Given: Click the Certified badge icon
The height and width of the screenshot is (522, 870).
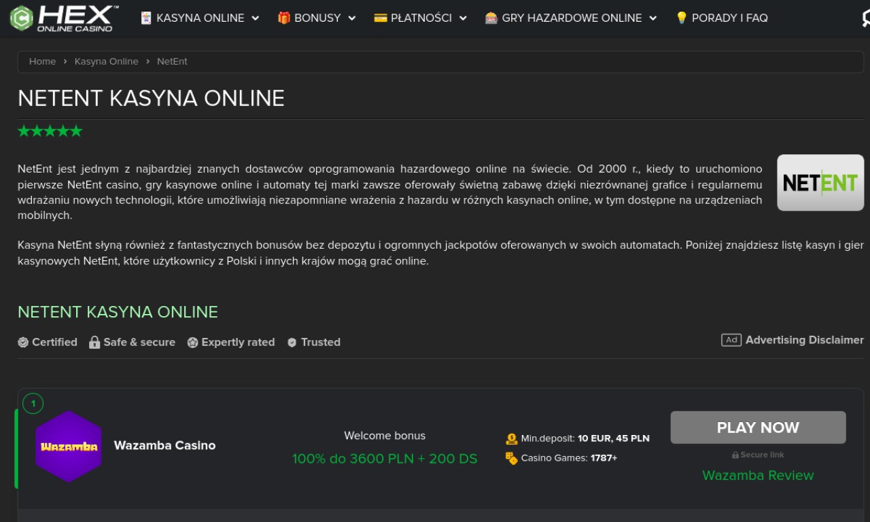Looking at the screenshot, I should [23, 343].
